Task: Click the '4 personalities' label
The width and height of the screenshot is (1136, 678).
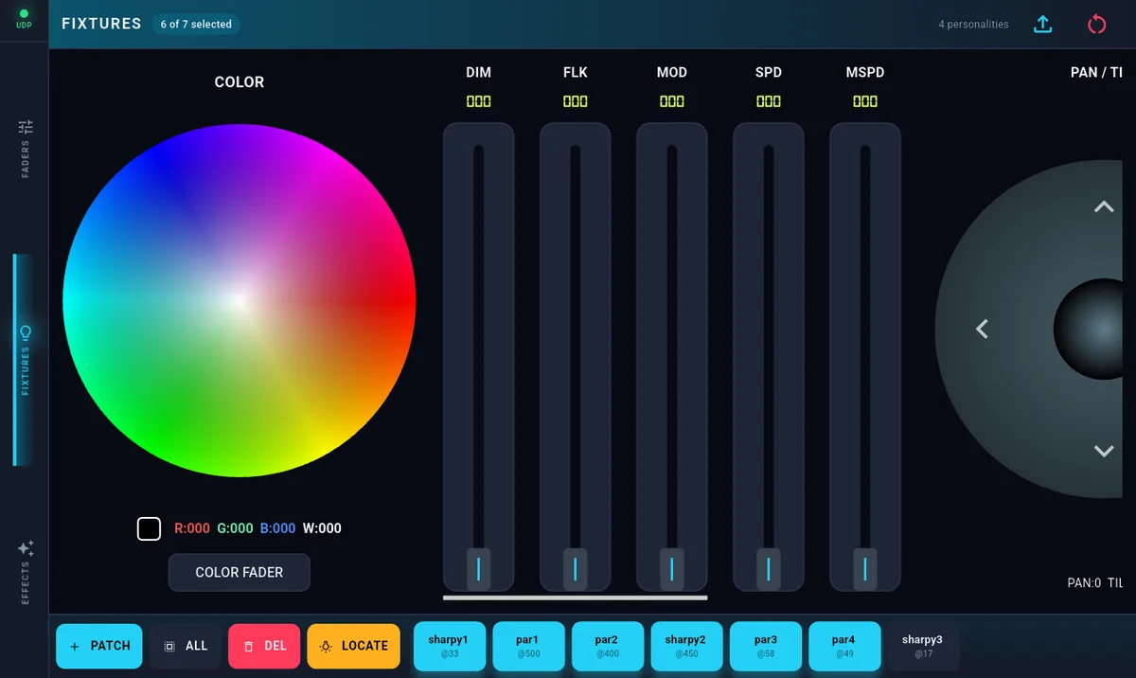Action: (973, 25)
